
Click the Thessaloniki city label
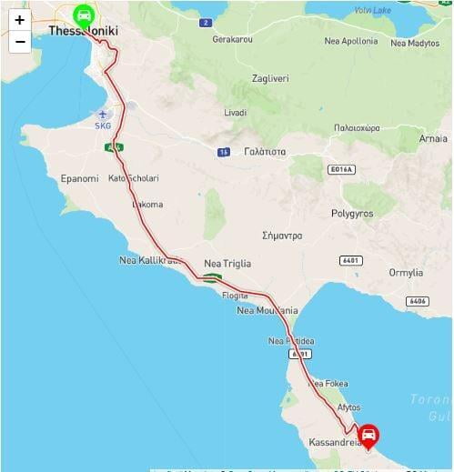tap(84, 31)
